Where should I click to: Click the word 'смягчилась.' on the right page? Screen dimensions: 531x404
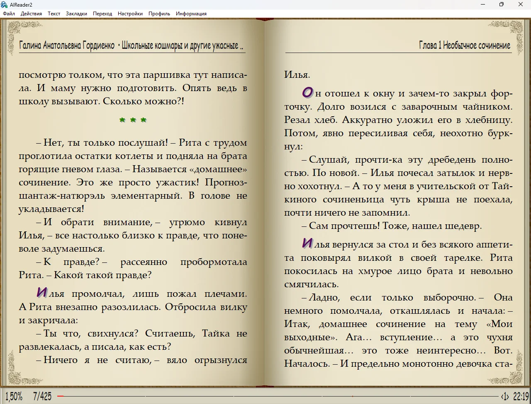[x=312, y=285]
